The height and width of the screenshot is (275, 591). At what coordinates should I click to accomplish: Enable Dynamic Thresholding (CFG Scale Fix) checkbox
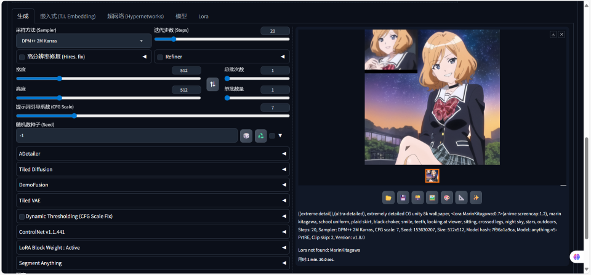(x=22, y=216)
